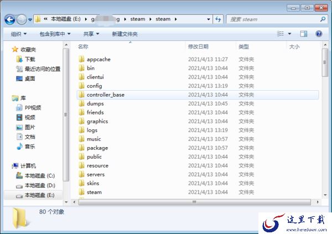Open the view options dropdown arrow
This screenshot has height=234, width=332.
289,34
